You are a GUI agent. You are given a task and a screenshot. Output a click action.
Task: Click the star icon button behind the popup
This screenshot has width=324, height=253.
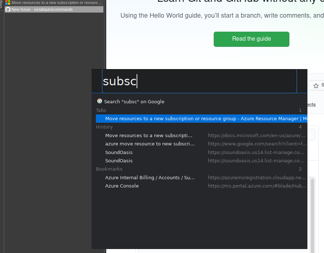click(316, 86)
